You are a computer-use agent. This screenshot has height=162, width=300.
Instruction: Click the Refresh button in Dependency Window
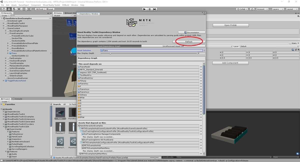pyautogui.click(x=189, y=42)
